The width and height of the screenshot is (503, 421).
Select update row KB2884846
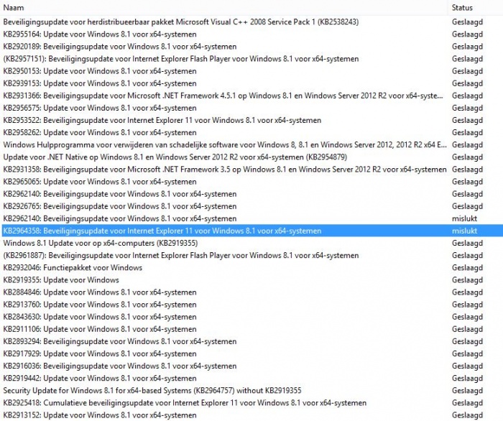point(251,292)
